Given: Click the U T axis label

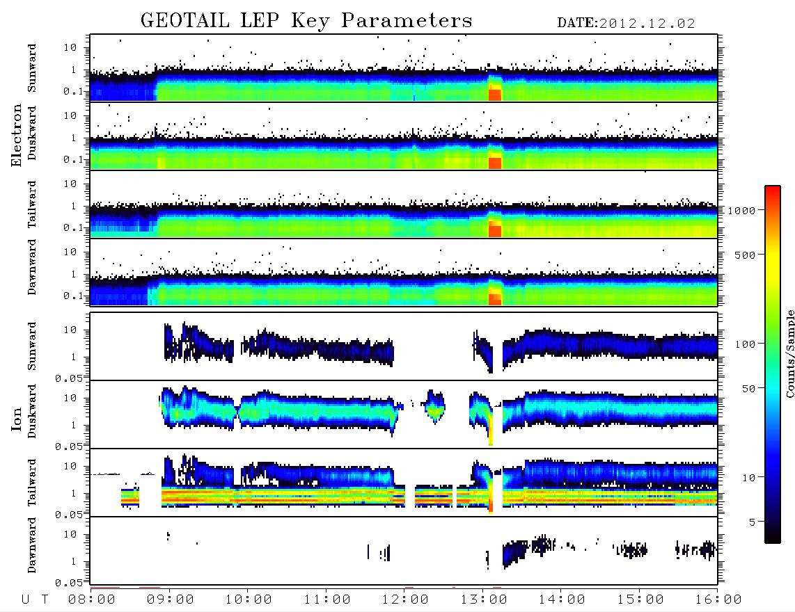Looking at the screenshot, I should [35, 600].
